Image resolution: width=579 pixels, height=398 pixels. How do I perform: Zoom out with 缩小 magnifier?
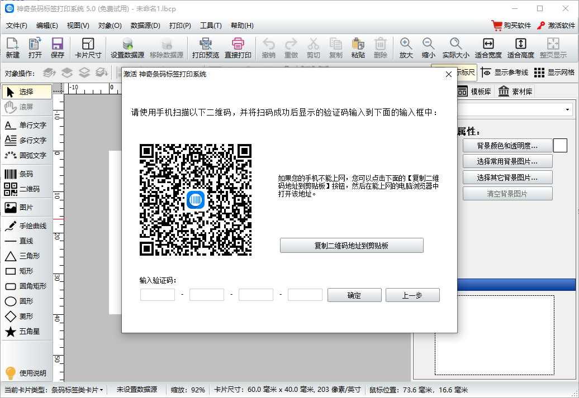pos(428,48)
